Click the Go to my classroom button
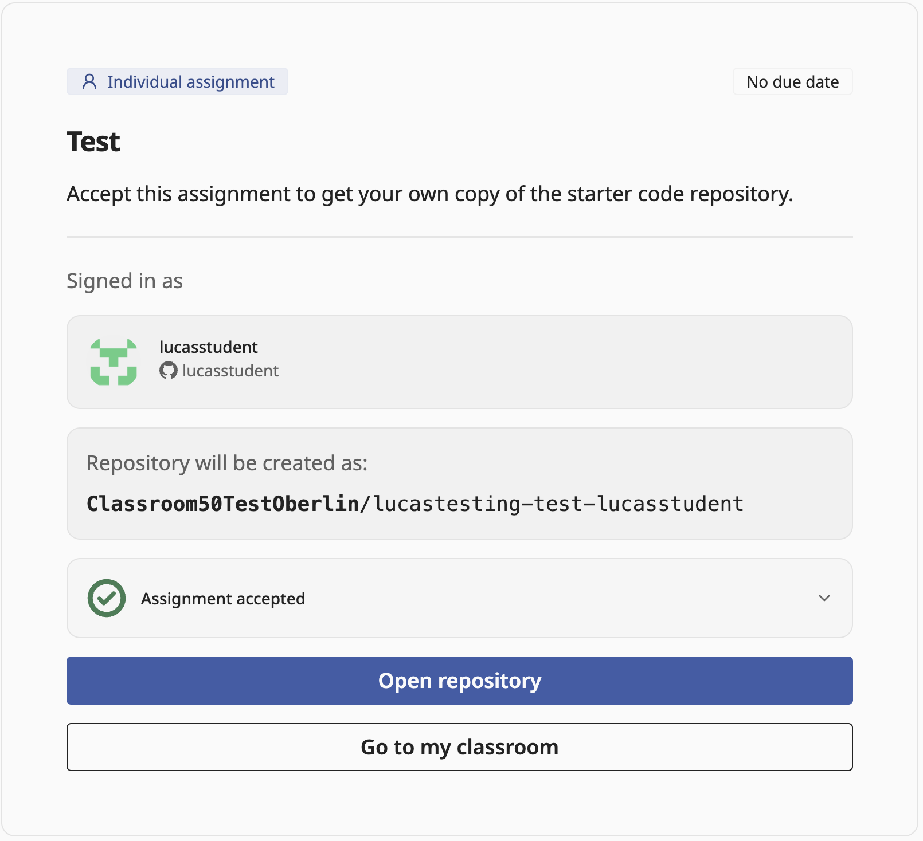Viewport: 923px width, 841px height. [460, 747]
